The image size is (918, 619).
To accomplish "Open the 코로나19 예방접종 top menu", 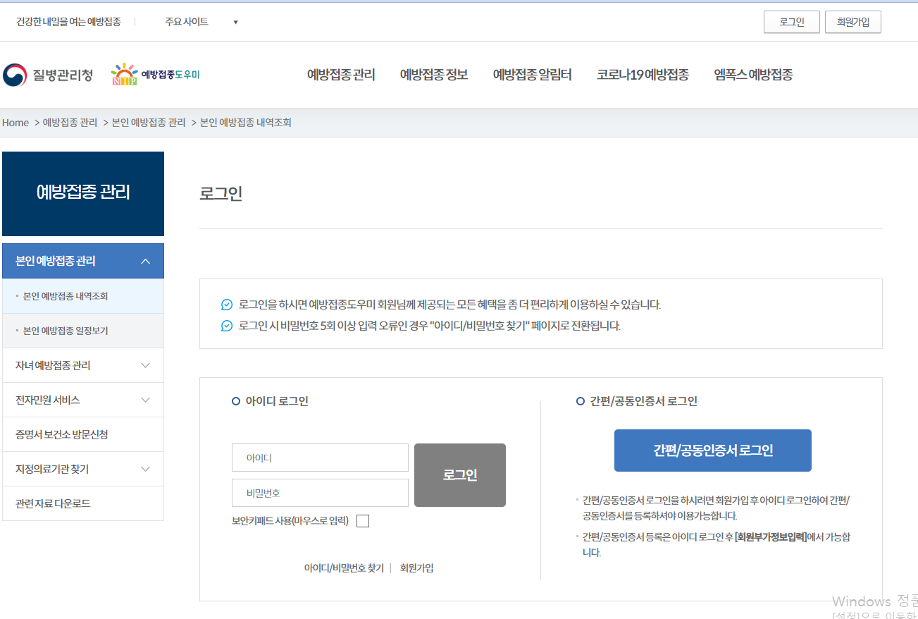I will click(643, 75).
